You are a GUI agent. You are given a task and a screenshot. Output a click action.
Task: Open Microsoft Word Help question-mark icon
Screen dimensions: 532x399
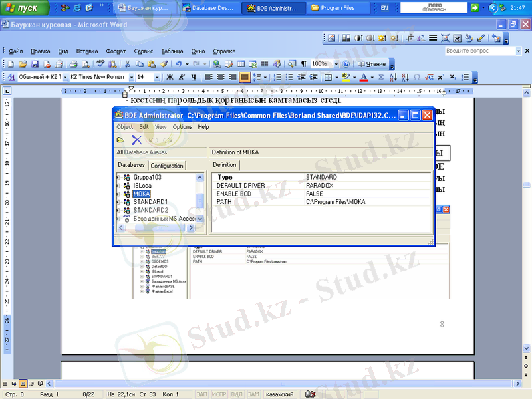[x=346, y=64]
